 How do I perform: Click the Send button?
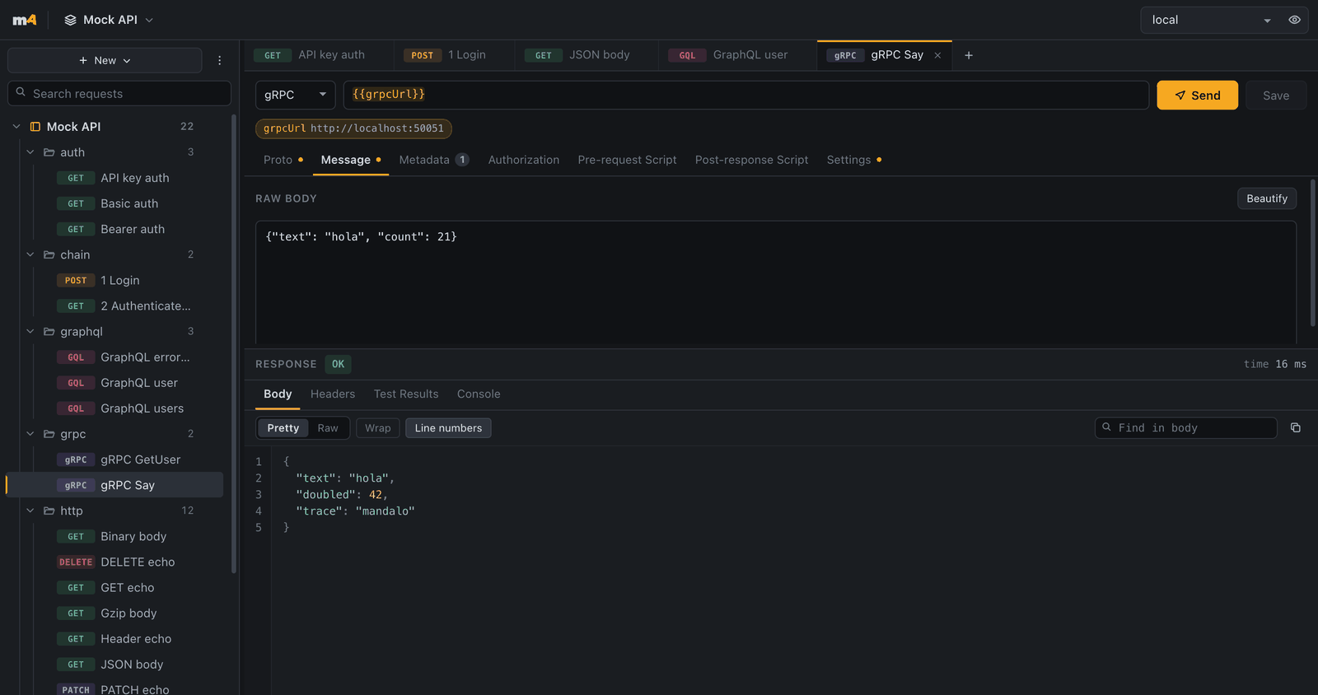[x=1197, y=95]
